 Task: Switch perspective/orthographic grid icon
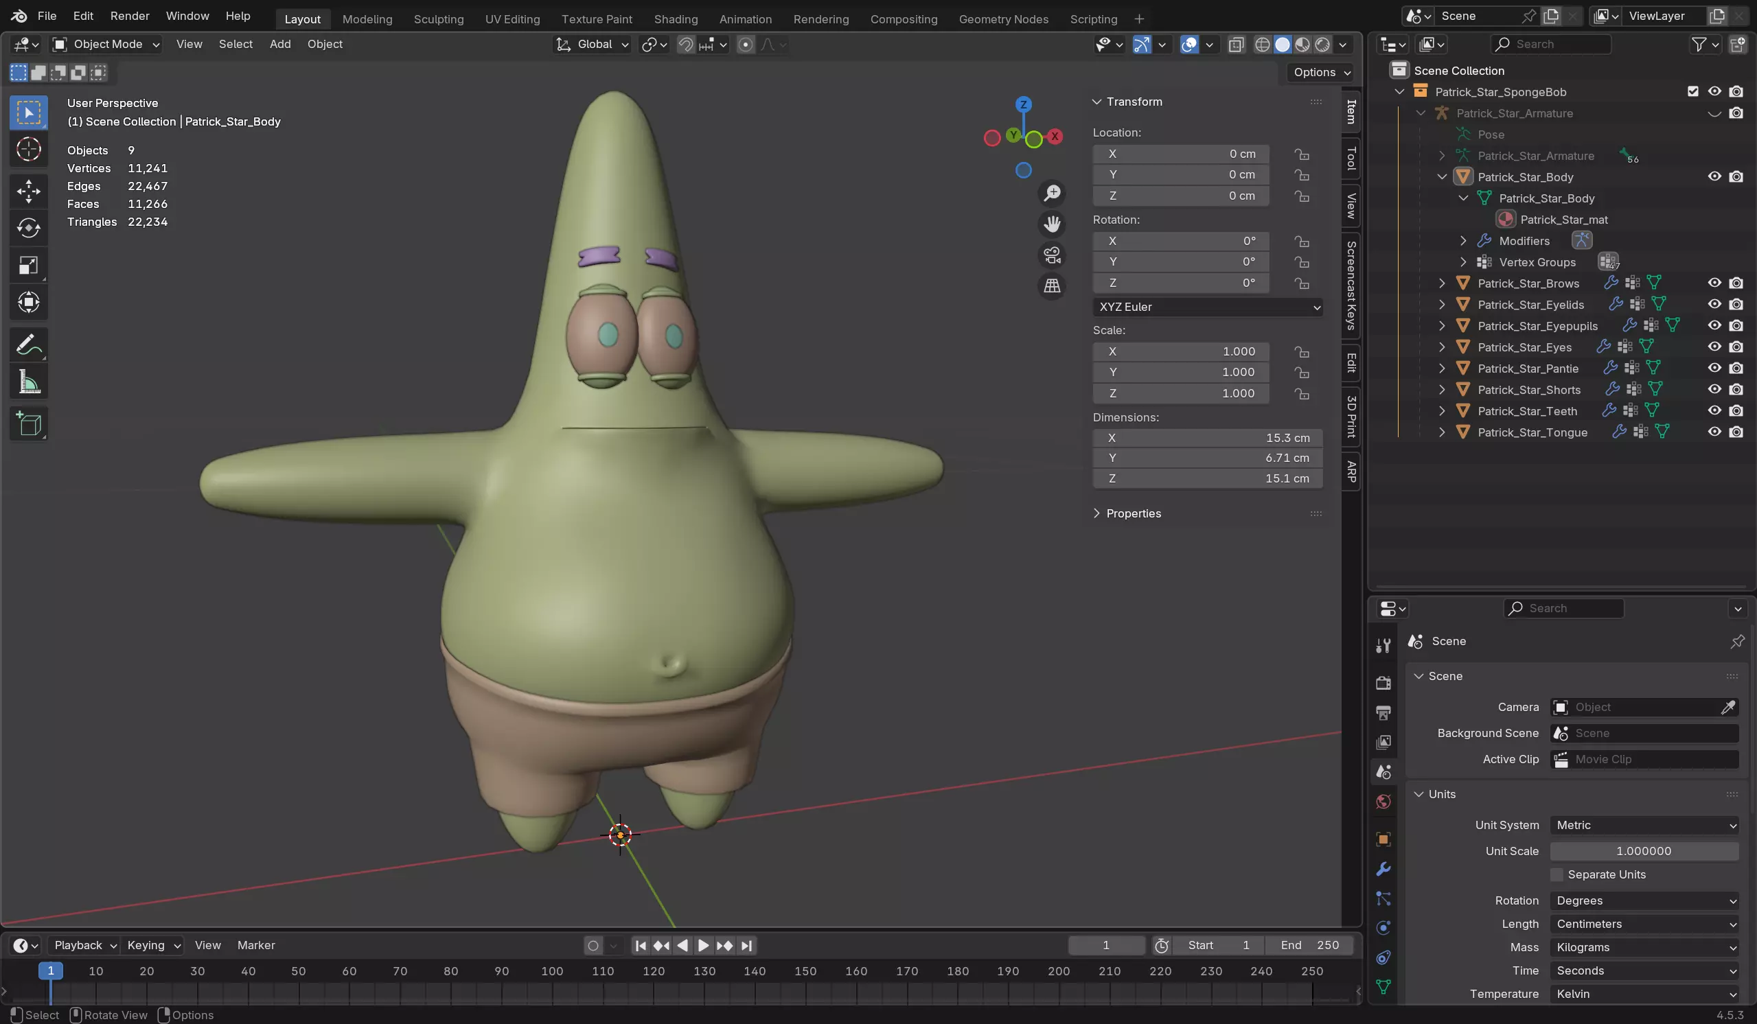pos(1052,286)
